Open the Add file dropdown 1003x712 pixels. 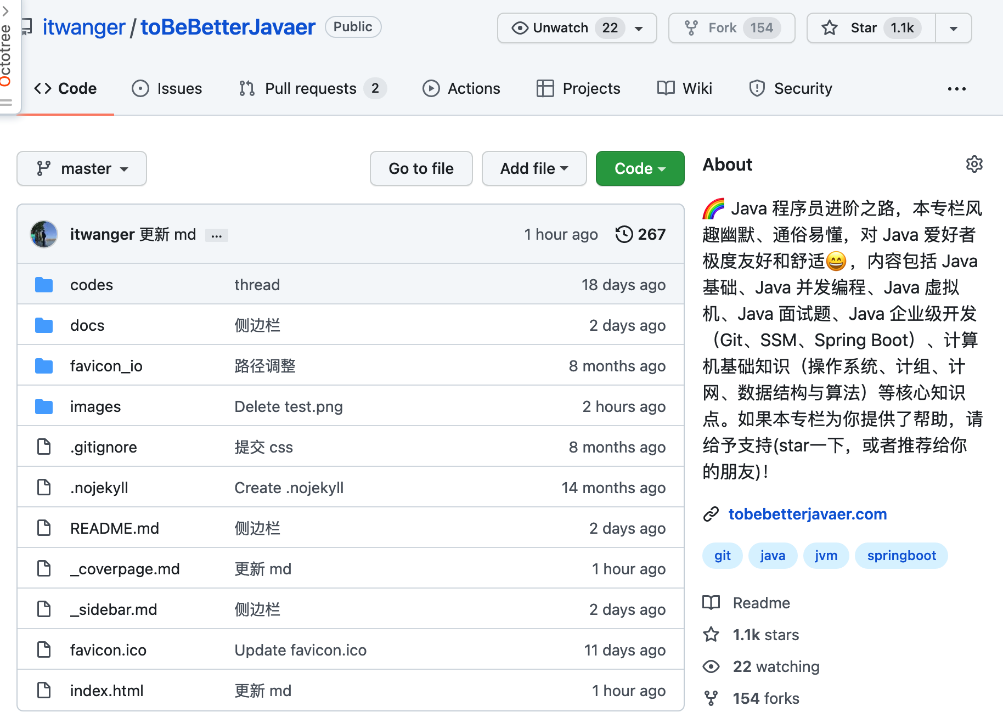click(534, 168)
